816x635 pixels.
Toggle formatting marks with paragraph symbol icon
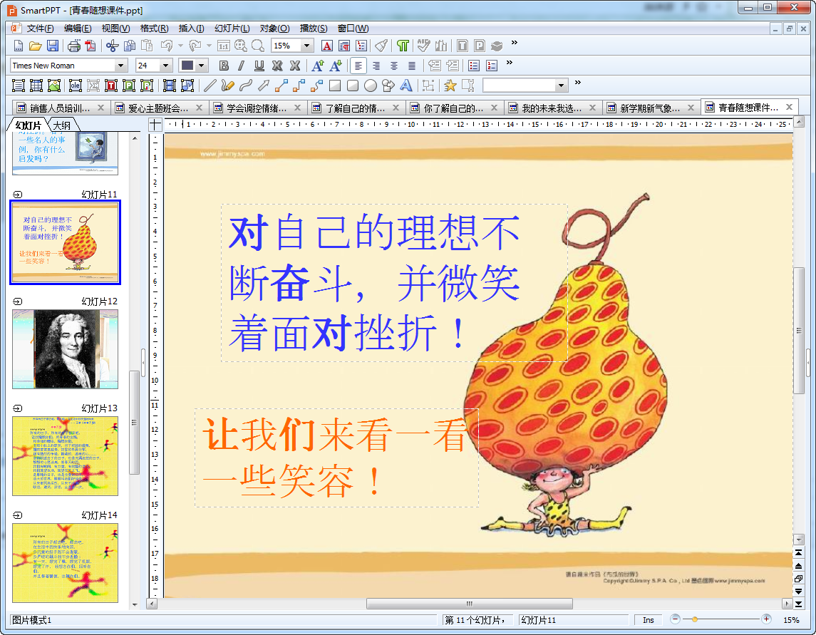point(402,46)
